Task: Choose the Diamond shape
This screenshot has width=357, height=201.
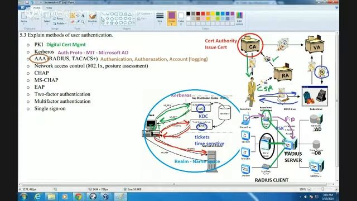Action: 107,18
